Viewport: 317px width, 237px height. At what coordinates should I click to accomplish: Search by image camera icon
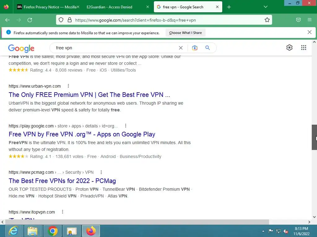point(194,48)
